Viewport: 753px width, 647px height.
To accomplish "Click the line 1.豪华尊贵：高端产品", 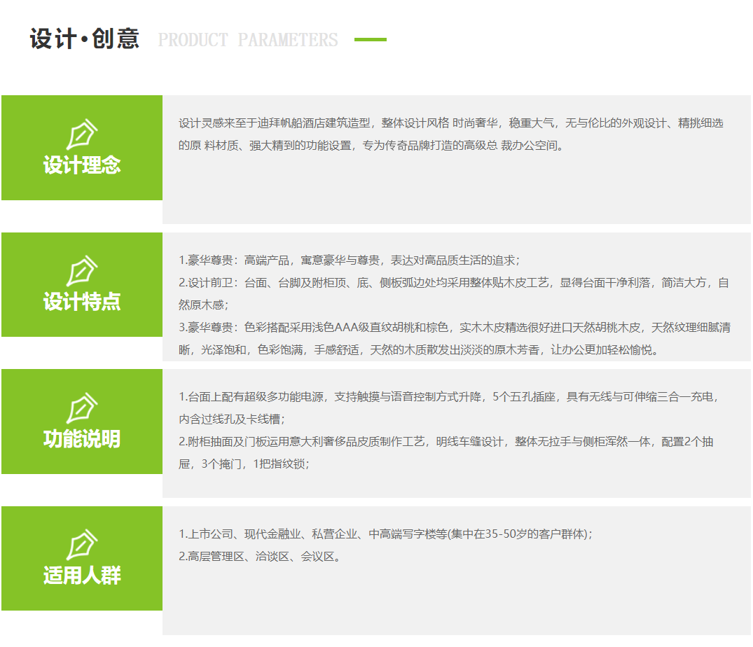I will click(x=349, y=260).
